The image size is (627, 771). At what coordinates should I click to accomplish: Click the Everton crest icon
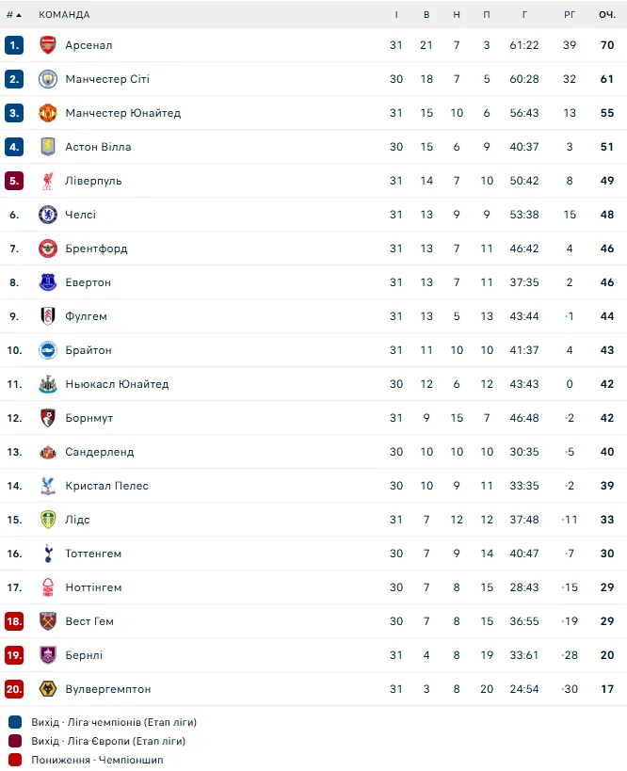48,282
